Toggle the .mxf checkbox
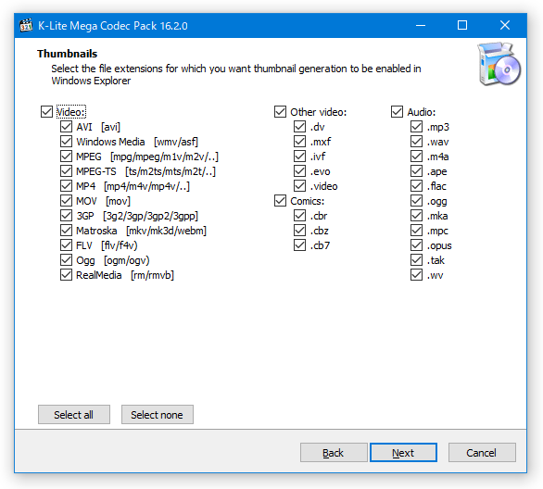 pos(300,142)
